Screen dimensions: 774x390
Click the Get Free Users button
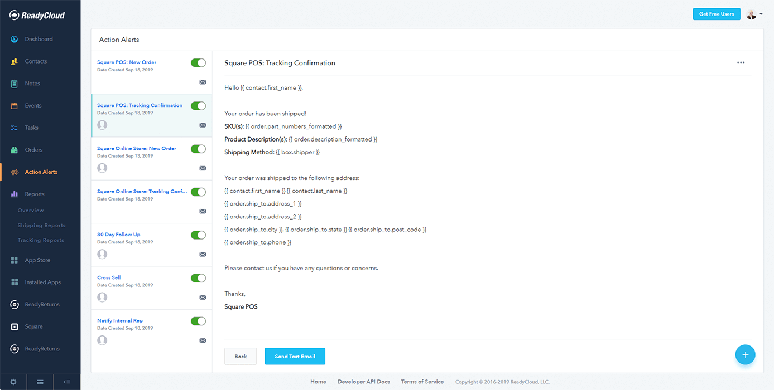717,14
